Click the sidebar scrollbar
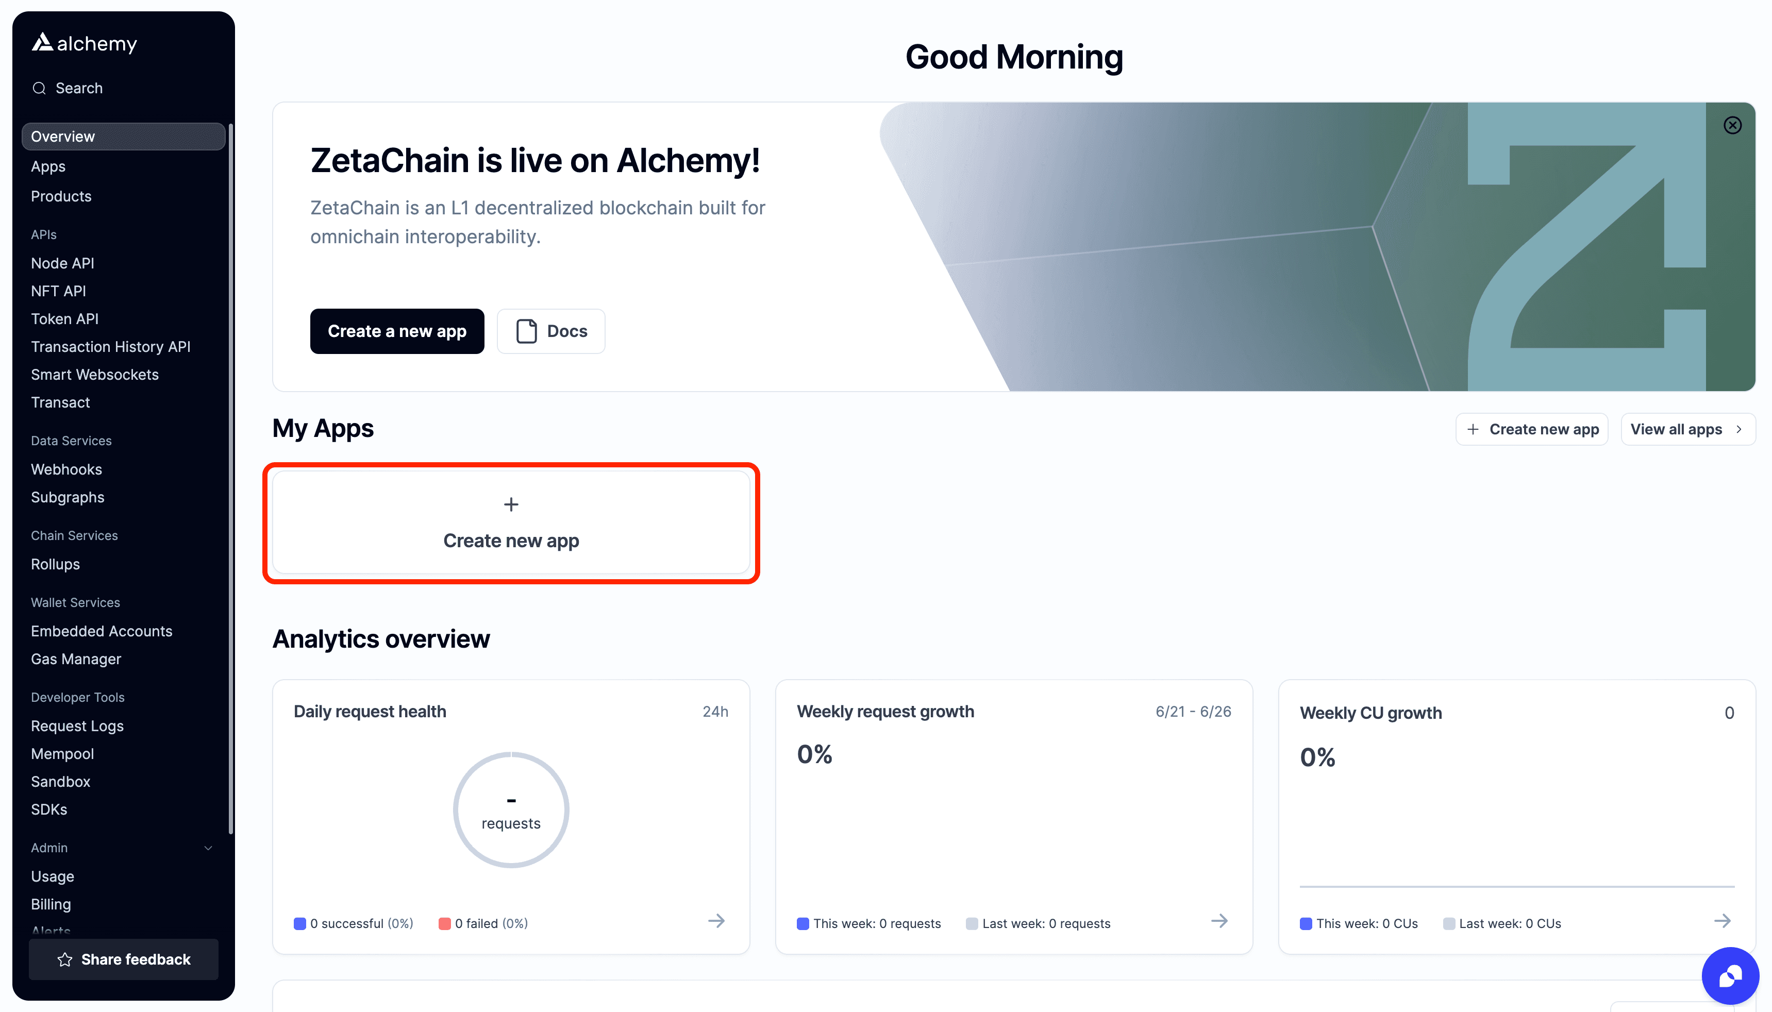1772x1012 pixels. click(230, 480)
